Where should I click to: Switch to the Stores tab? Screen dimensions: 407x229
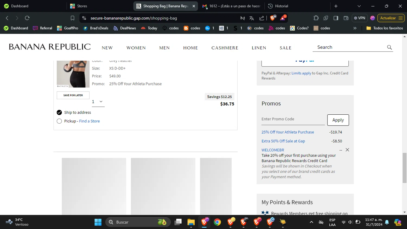click(100, 6)
